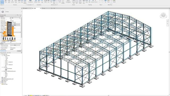
Task: Open Level 1 structural plan
Action: tap(6, 61)
